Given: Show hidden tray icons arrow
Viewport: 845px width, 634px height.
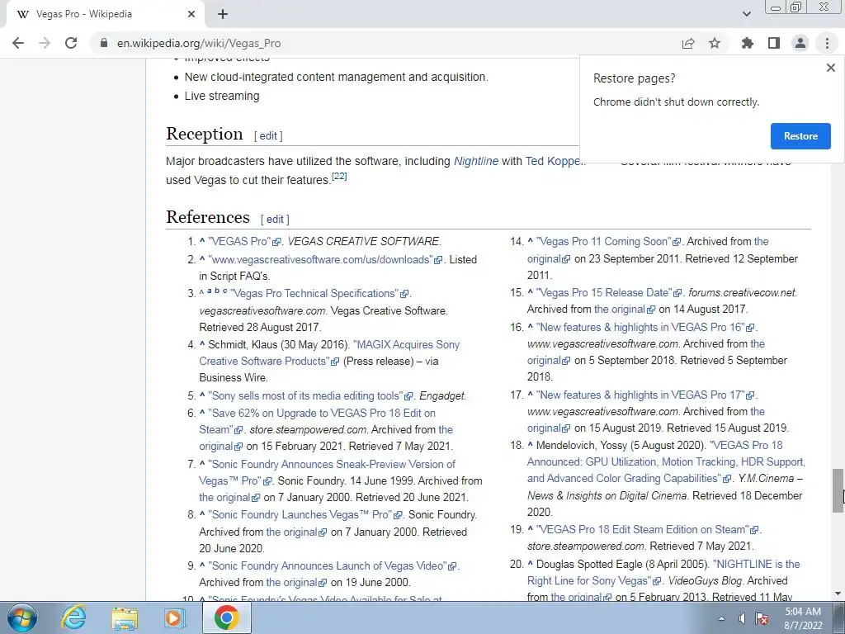Looking at the screenshot, I should click(721, 618).
